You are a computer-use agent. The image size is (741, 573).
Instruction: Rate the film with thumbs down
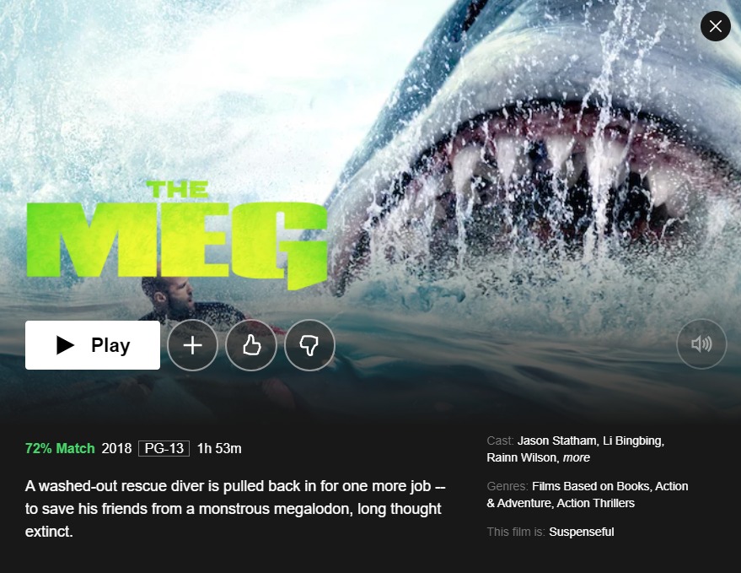[309, 345]
